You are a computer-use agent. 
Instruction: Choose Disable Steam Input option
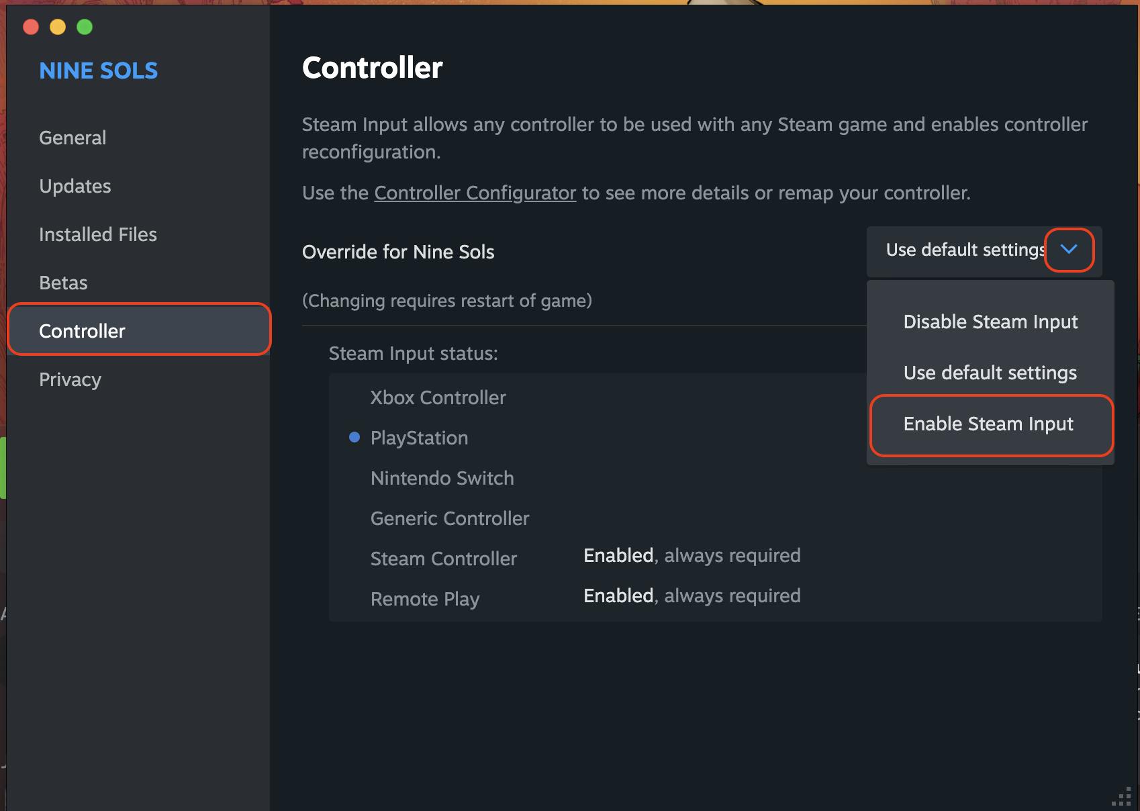(990, 322)
